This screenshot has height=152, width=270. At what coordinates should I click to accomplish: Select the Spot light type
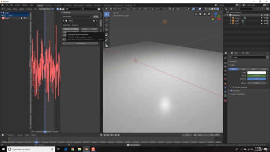click(x=254, y=69)
